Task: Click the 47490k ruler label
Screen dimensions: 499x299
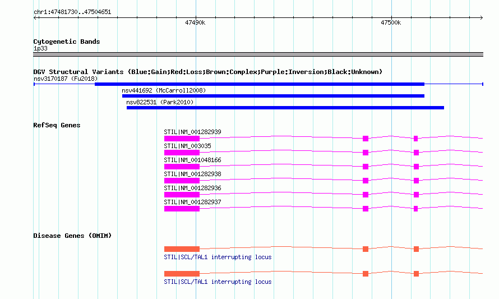Action: click(x=195, y=22)
